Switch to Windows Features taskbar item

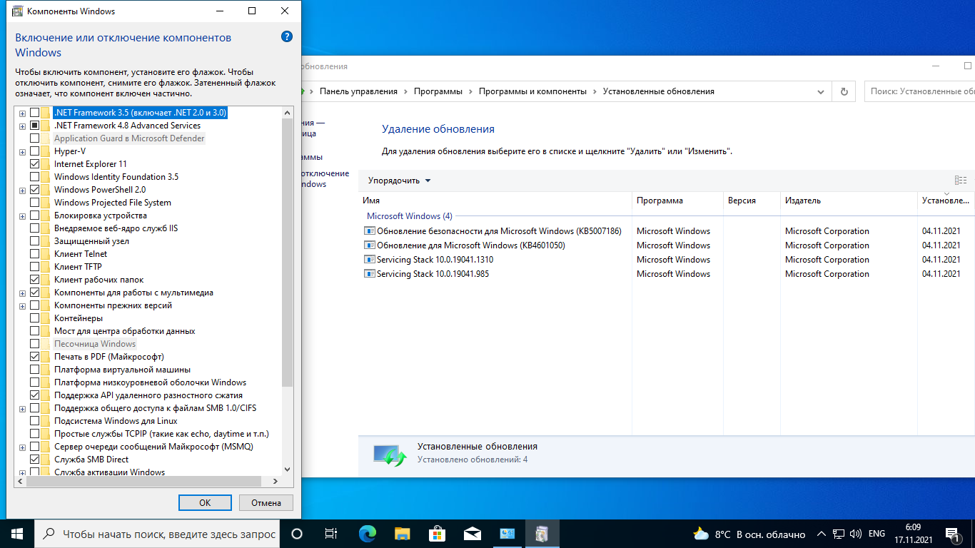[542, 534]
